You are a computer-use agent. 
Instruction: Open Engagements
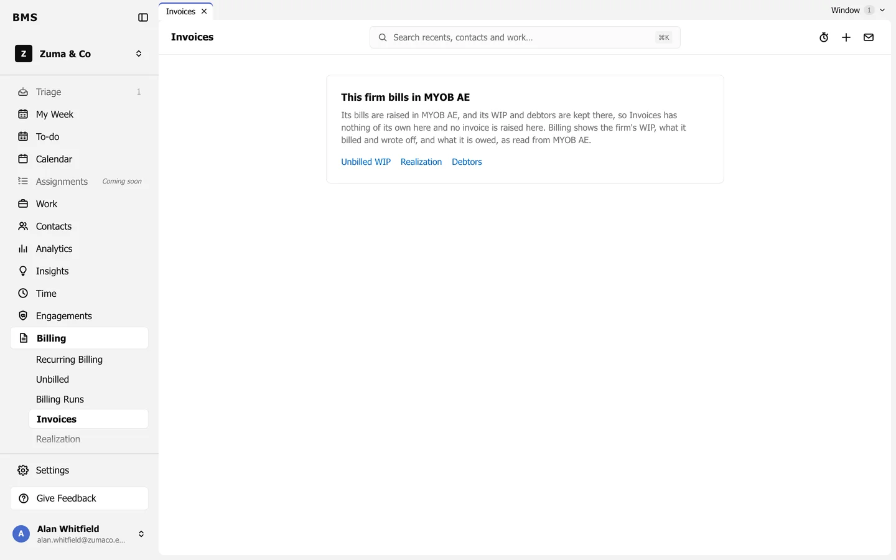click(79, 316)
